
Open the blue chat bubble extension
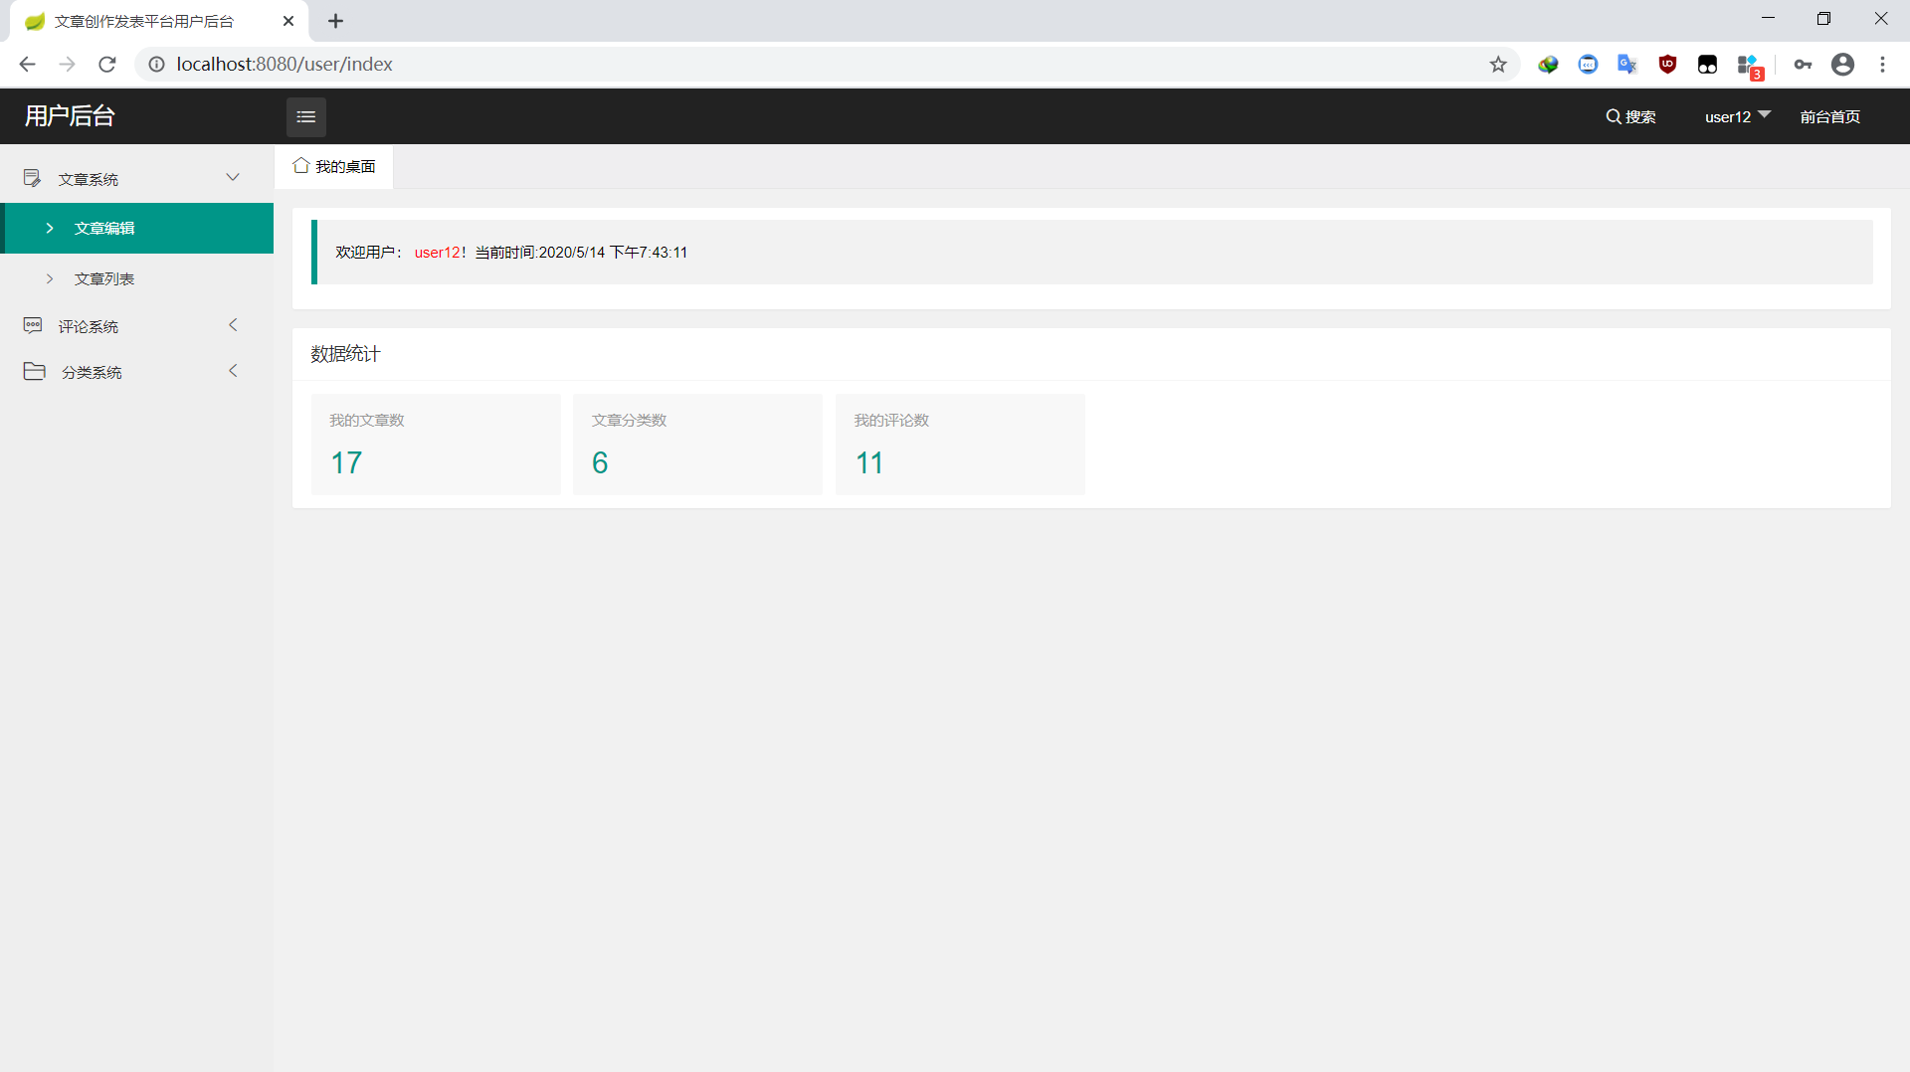pos(1588,65)
